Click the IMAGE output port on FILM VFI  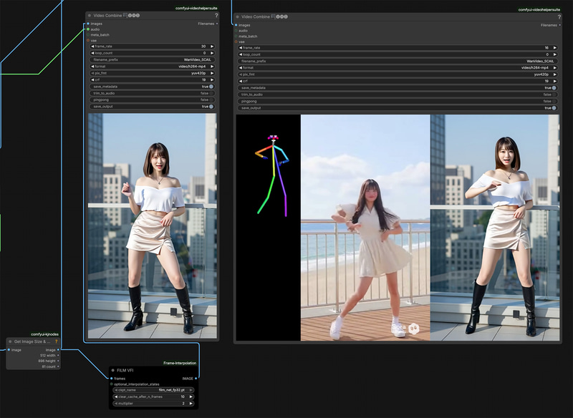[x=196, y=379]
